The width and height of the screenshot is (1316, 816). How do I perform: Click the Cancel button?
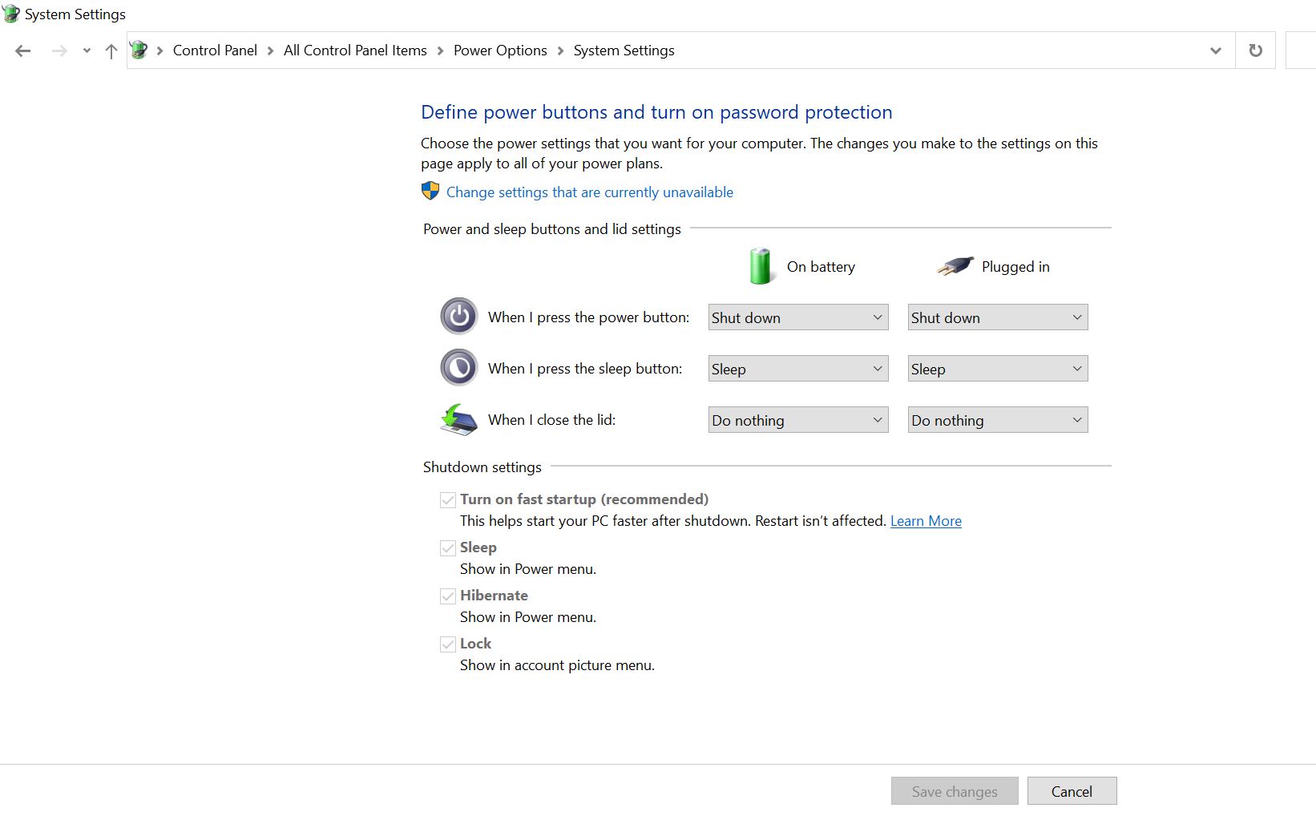click(1072, 790)
